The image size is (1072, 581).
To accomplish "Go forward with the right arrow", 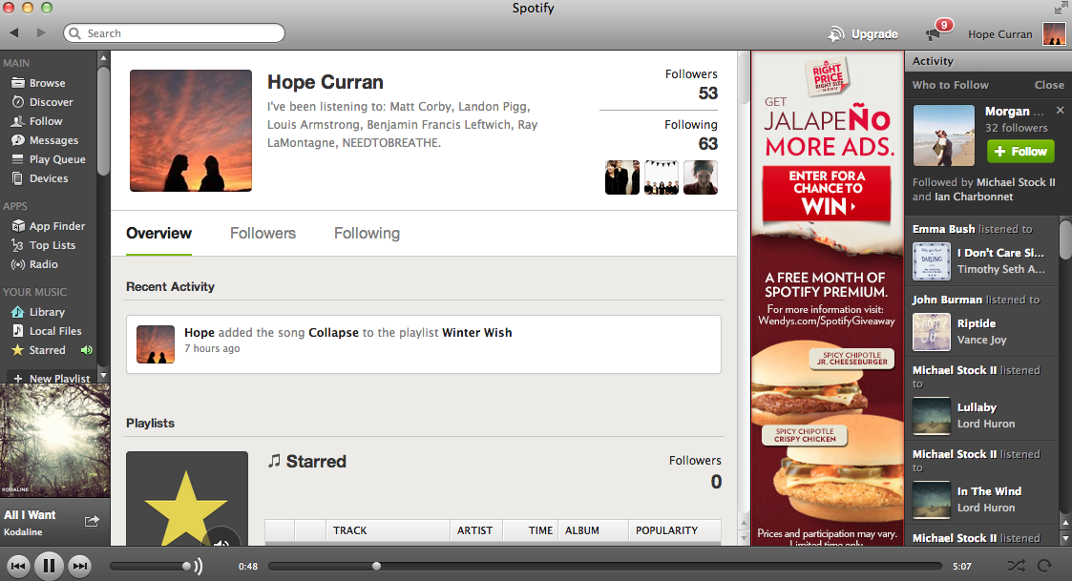I will point(41,32).
